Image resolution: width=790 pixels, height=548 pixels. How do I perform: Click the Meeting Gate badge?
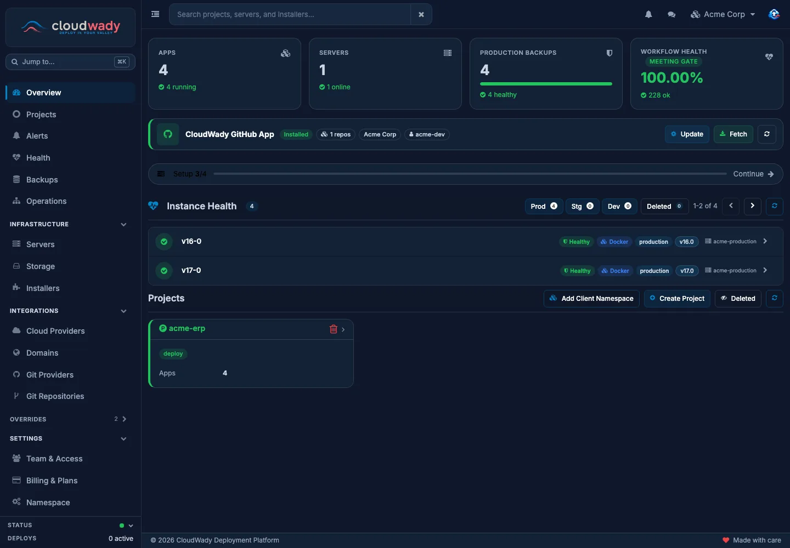(x=674, y=61)
